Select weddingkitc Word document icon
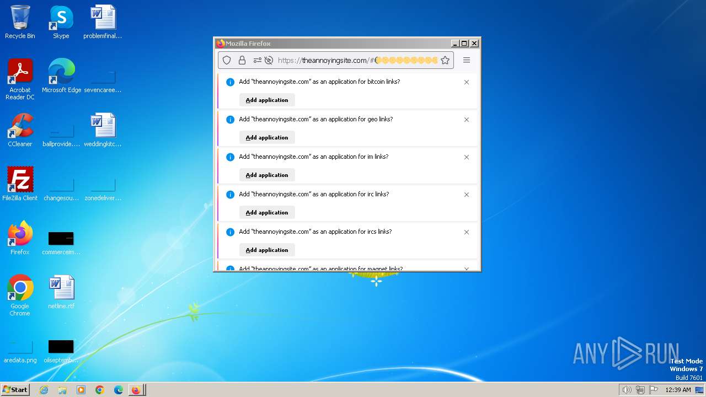This screenshot has height=397, width=706. click(x=103, y=130)
